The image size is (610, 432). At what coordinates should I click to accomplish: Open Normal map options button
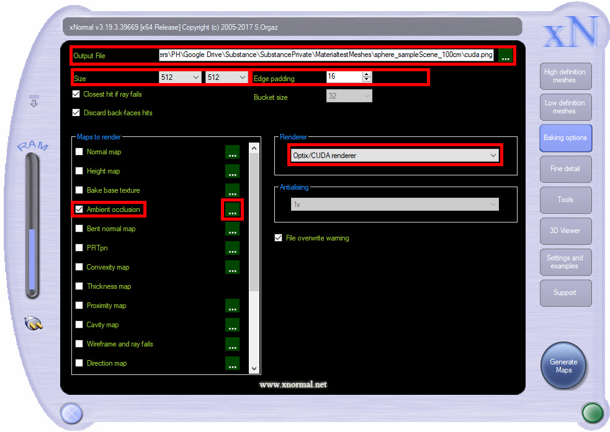[232, 152]
